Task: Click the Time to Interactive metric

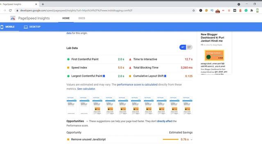Action: (160, 59)
